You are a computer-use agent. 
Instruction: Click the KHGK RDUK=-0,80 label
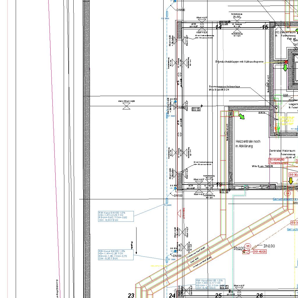coord(126,101)
